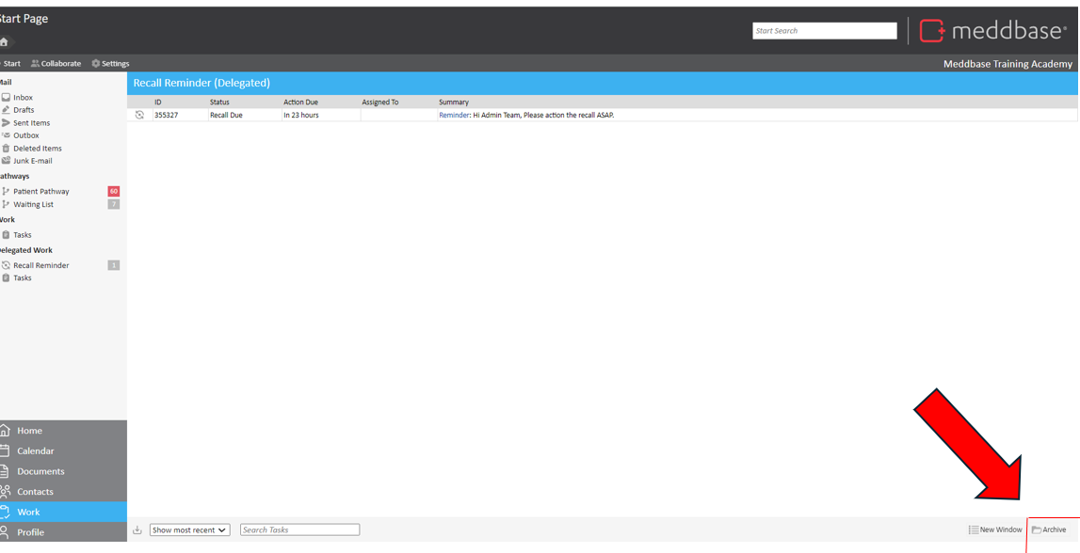
Task: Click the Reminder link in Summary
Action: pos(453,115)
